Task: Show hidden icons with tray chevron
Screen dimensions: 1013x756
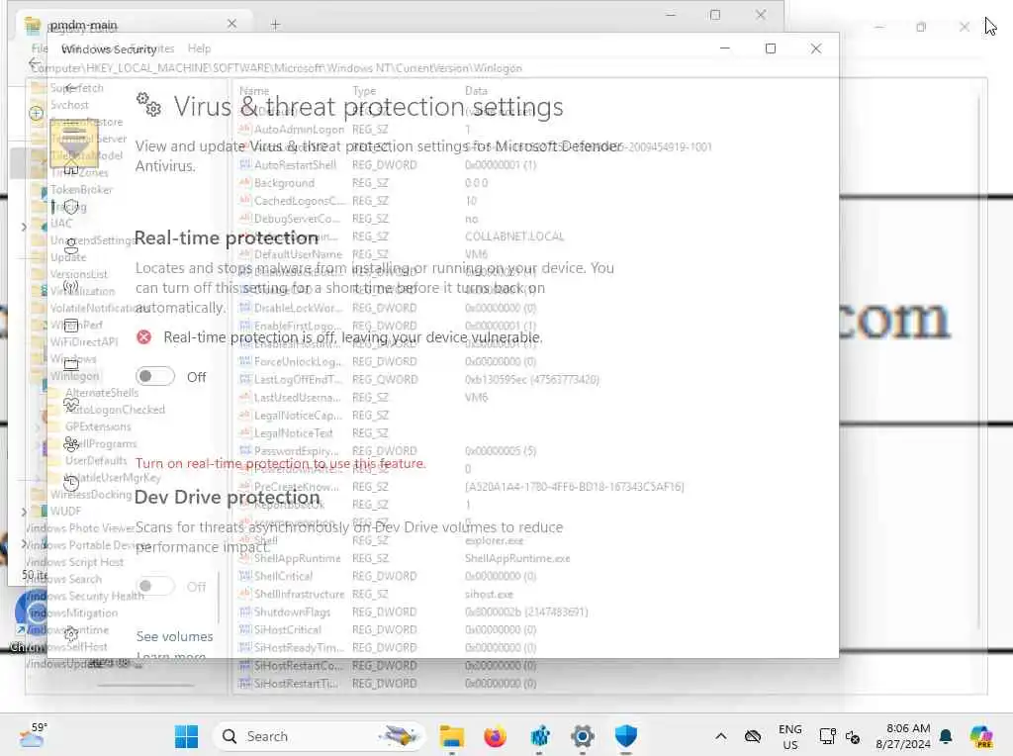Action: coord(721,736)
